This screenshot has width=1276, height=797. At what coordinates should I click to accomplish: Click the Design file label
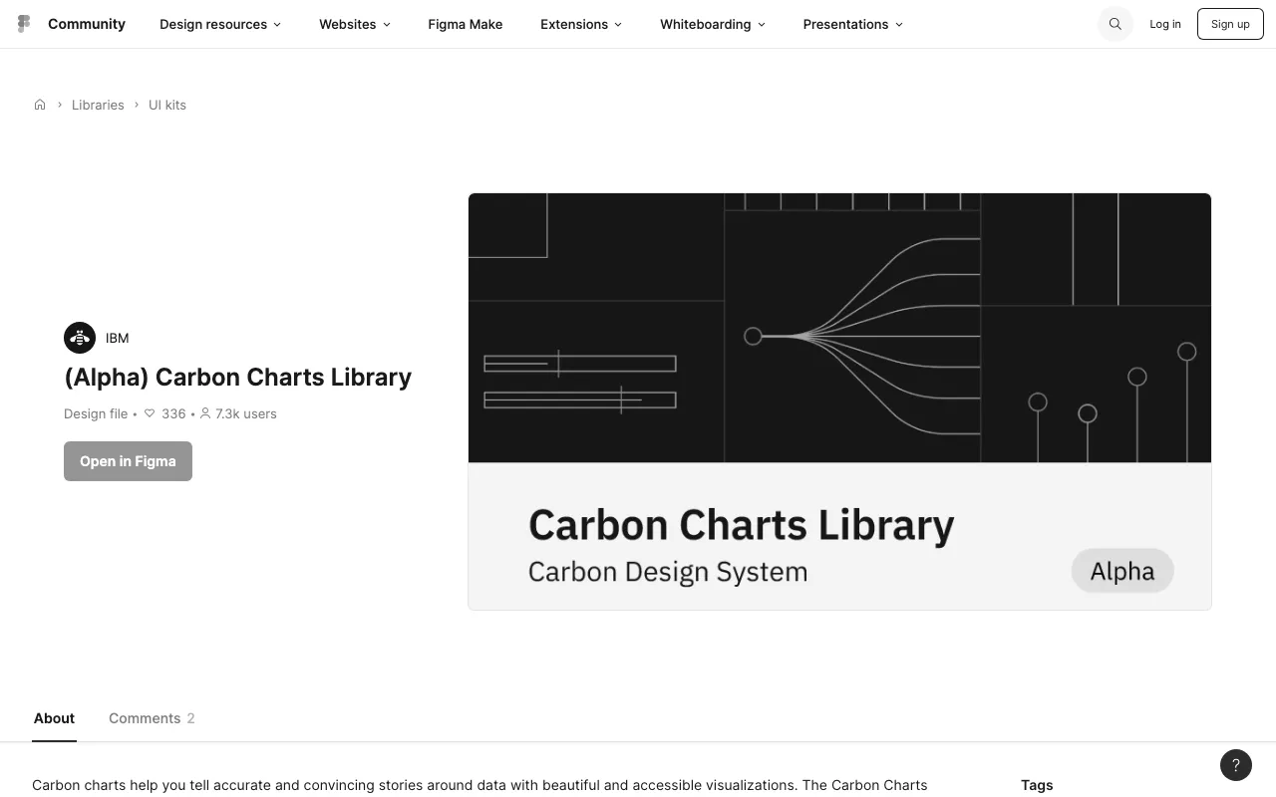pyautogui.click(x=96, y=413)
